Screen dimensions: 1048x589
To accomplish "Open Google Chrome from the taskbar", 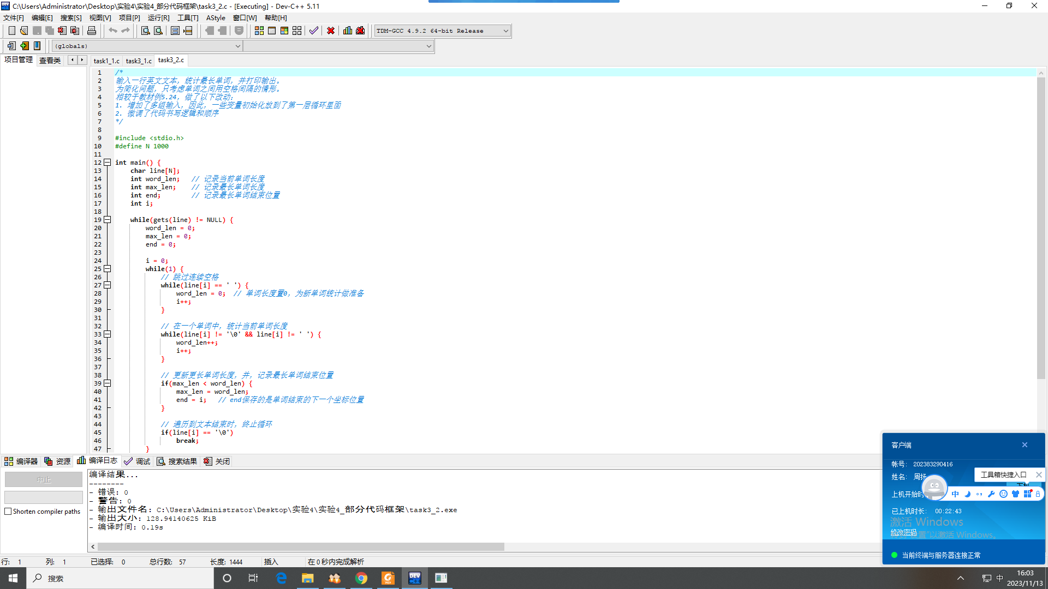I will point(361,578).
